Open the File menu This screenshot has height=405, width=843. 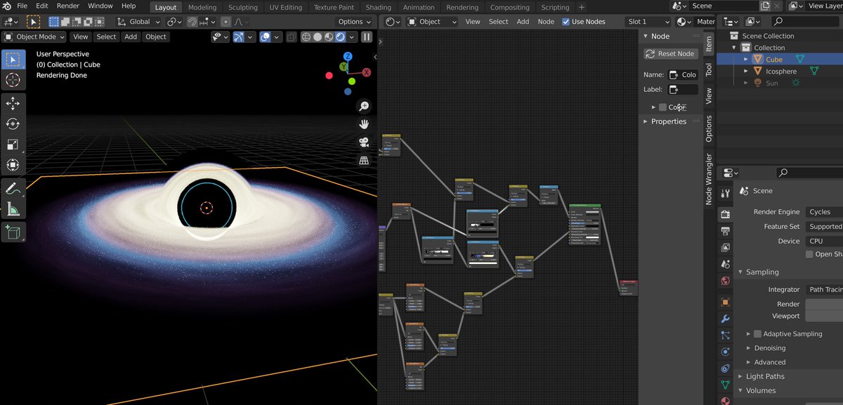pyautogui.click(x=22, y=6)
